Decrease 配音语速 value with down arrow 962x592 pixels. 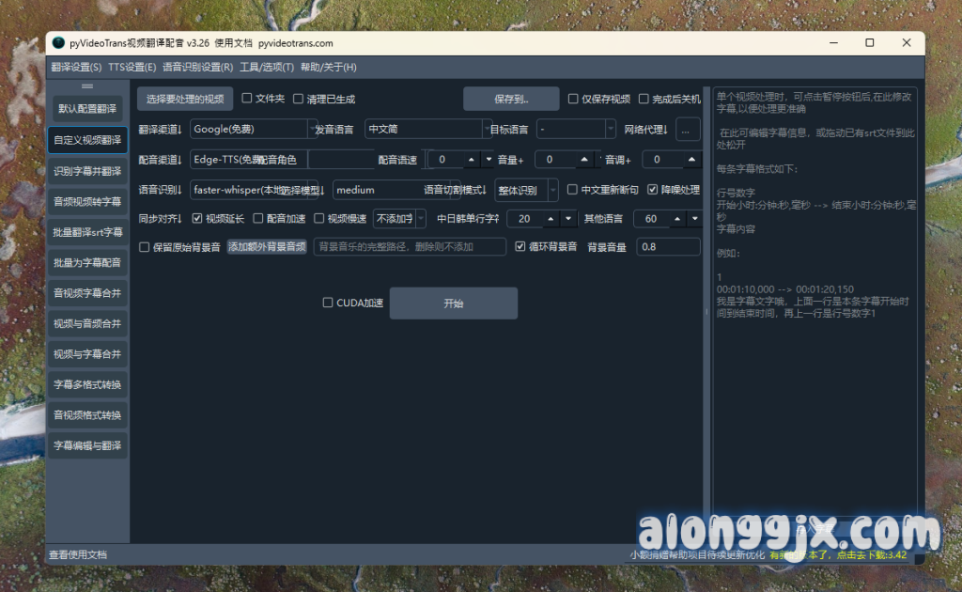click(x=488, y=160)
